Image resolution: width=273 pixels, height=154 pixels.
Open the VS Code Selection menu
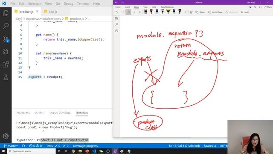pyautogui.click(x=35, y=3)
